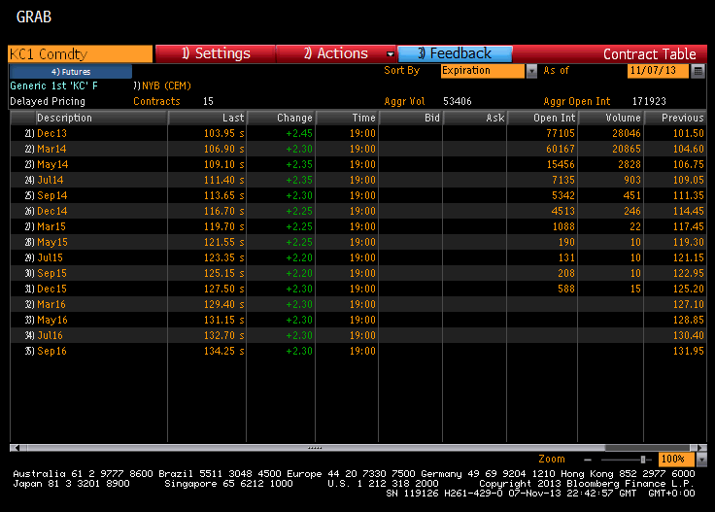Open the Jul16 contract row

pos(357,335)
